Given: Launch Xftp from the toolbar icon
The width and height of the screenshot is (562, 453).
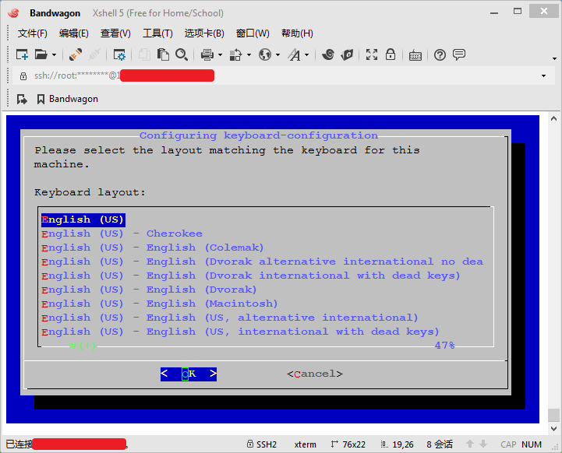Looking at the screenshot, I should click(348, 54).
